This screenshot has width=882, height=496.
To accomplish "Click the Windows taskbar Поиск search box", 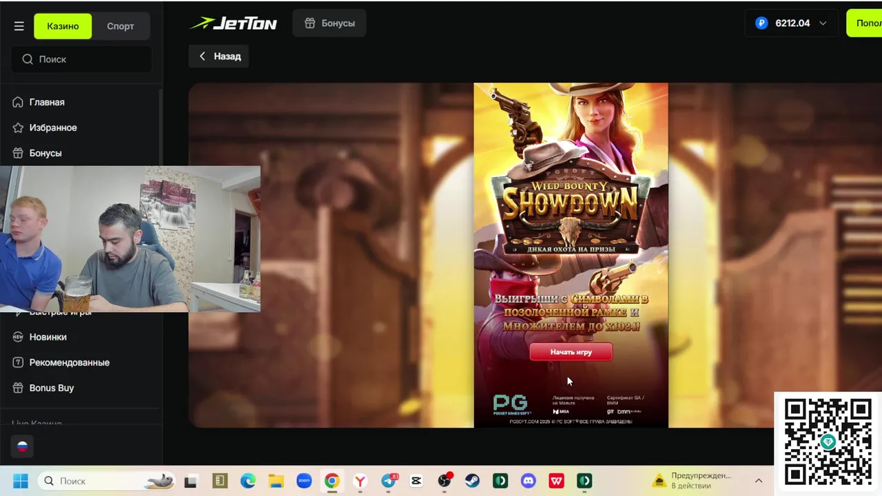I will [x=107, y=481].
